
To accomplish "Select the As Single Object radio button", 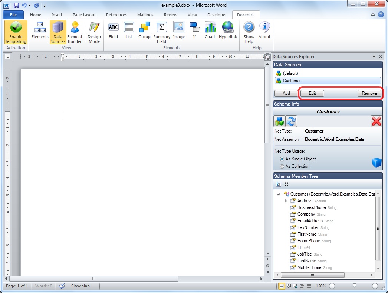I will 282,159.
